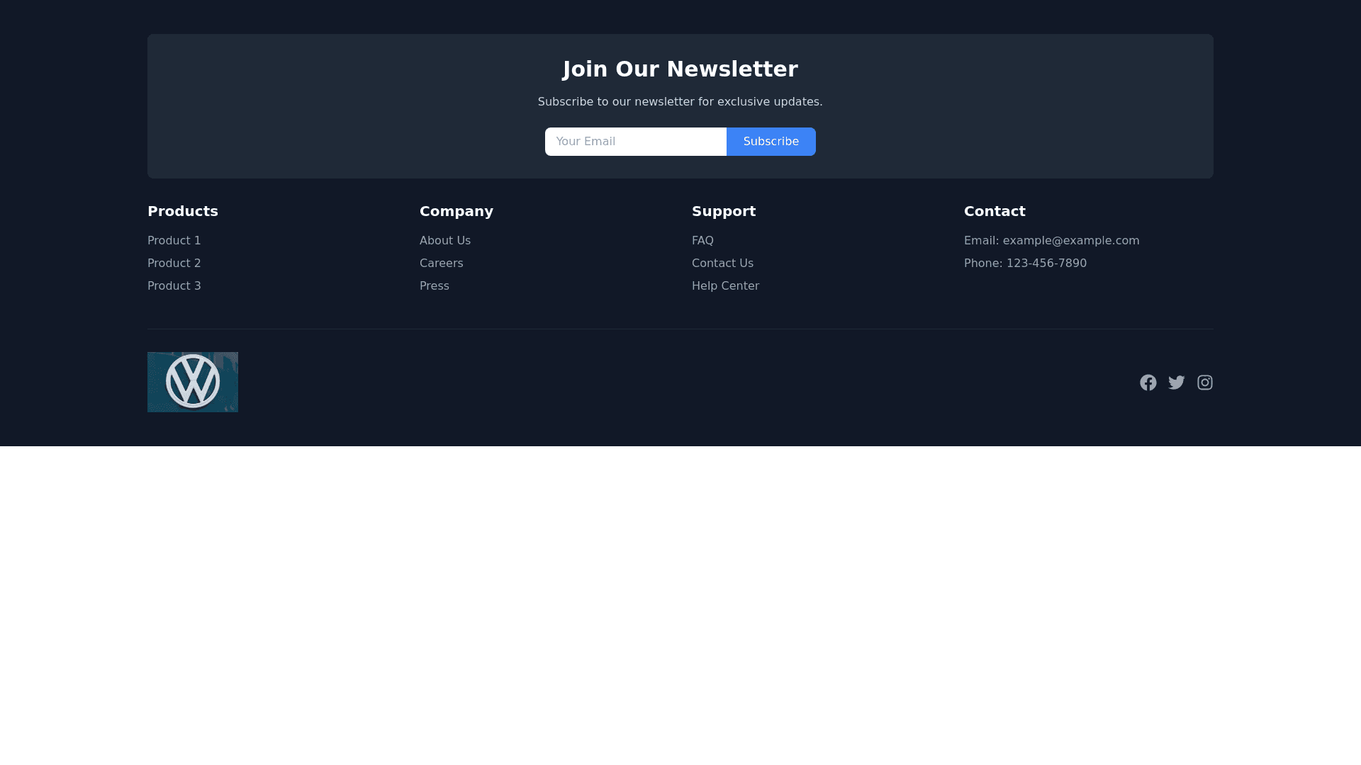Open the Product 1 link
Viewport: 1361px width, 765px height.
coord(174,241)
